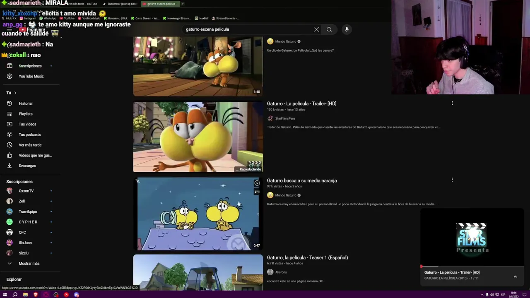Open the Carre Stream bookmark

coord(145,18)
